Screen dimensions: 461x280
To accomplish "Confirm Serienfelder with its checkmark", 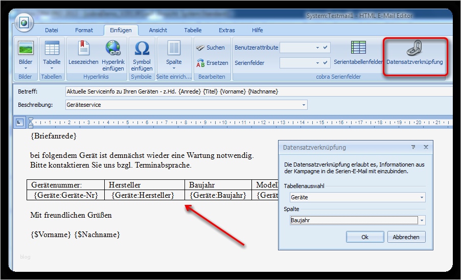I will point(325,62).
